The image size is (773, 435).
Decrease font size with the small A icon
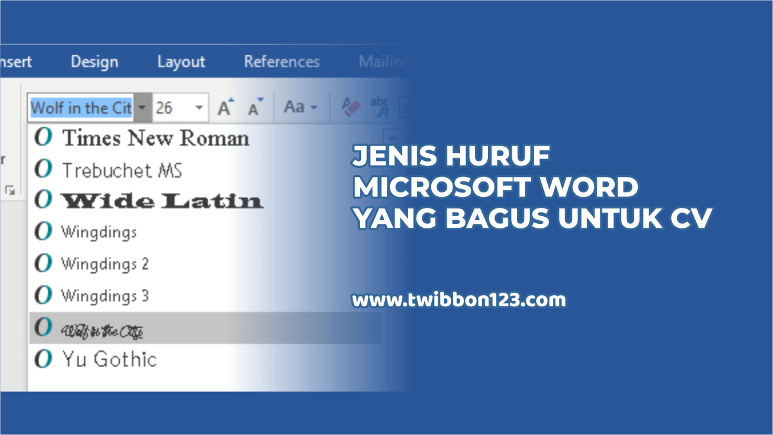(x=256, y=107)
